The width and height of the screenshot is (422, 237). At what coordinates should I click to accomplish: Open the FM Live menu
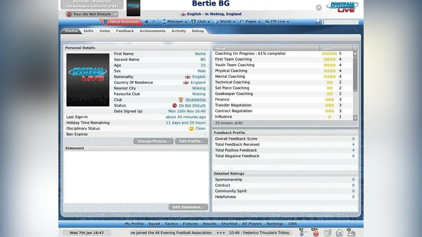277,22
